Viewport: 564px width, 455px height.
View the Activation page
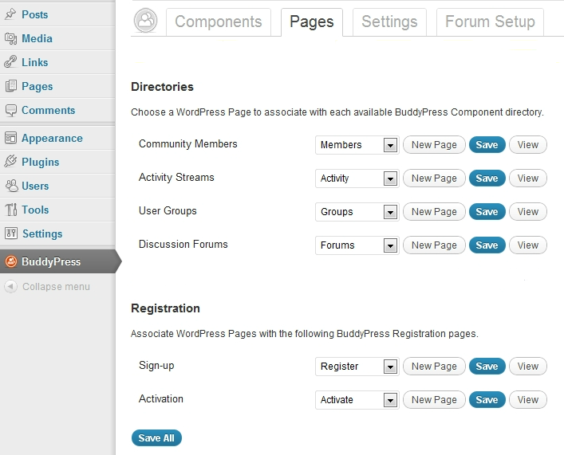click(x=528, y=400)
